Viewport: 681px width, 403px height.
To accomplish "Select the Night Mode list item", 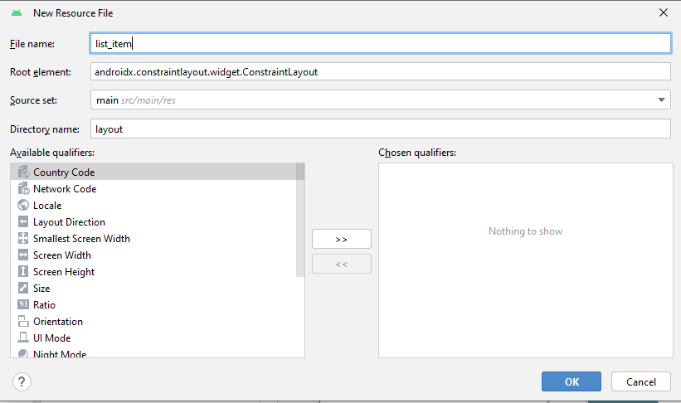I will [x=59, y=353].
